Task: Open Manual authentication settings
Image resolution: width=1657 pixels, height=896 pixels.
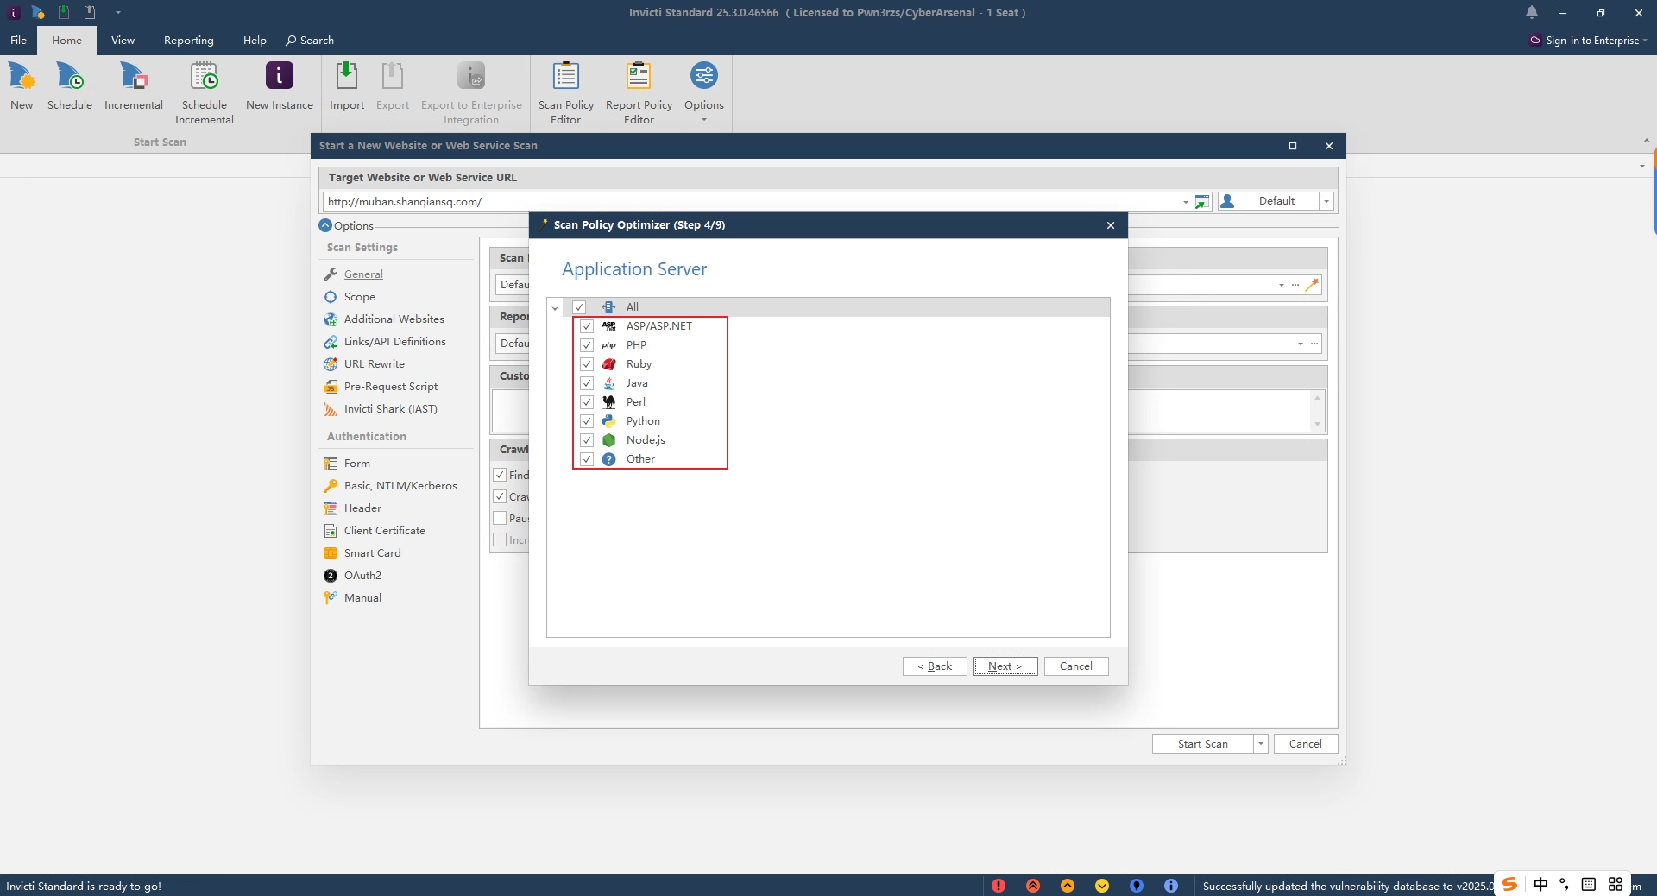Action: point(362,598)
